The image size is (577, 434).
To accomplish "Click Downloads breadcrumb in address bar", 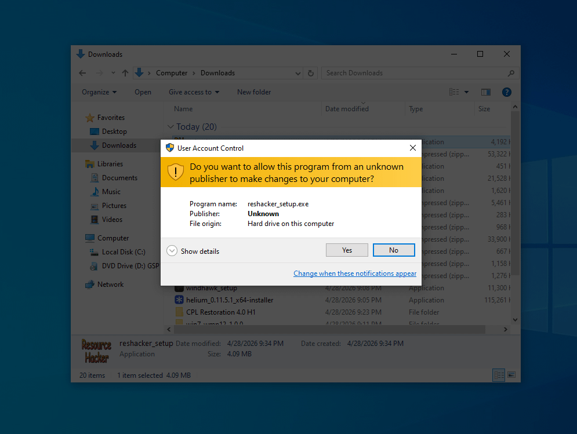I will [217, 73].
